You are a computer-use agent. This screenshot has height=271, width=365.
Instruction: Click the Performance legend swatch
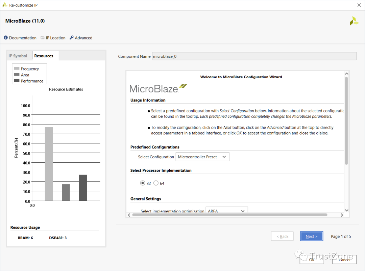pyautogui.click(x=17, y=81)
